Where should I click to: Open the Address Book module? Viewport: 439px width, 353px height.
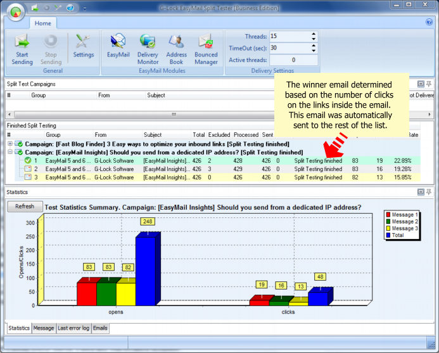click(x=176, y=49)
